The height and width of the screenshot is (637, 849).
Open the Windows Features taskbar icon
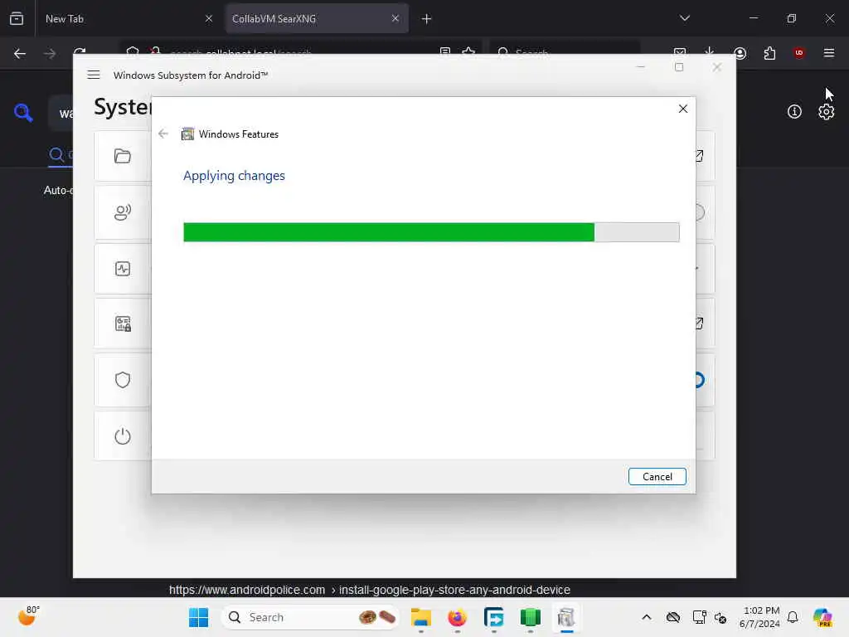tap(566, 617)
